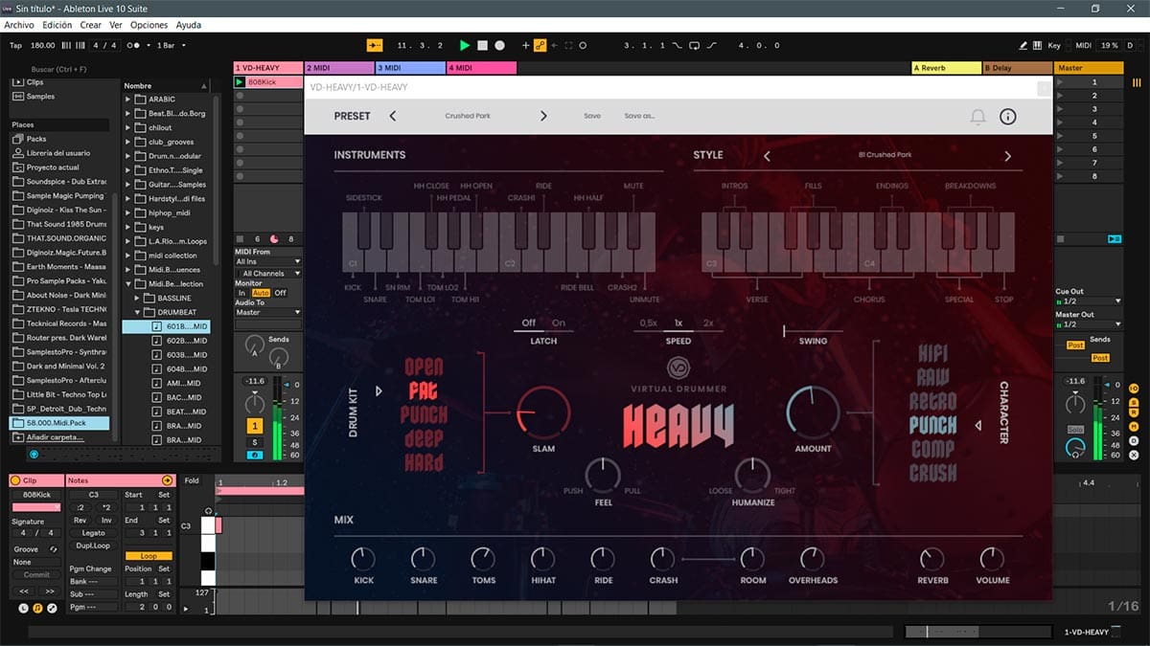1150x646 pixels.
Task: Expand the keys folder
Action: click(128, 228)
